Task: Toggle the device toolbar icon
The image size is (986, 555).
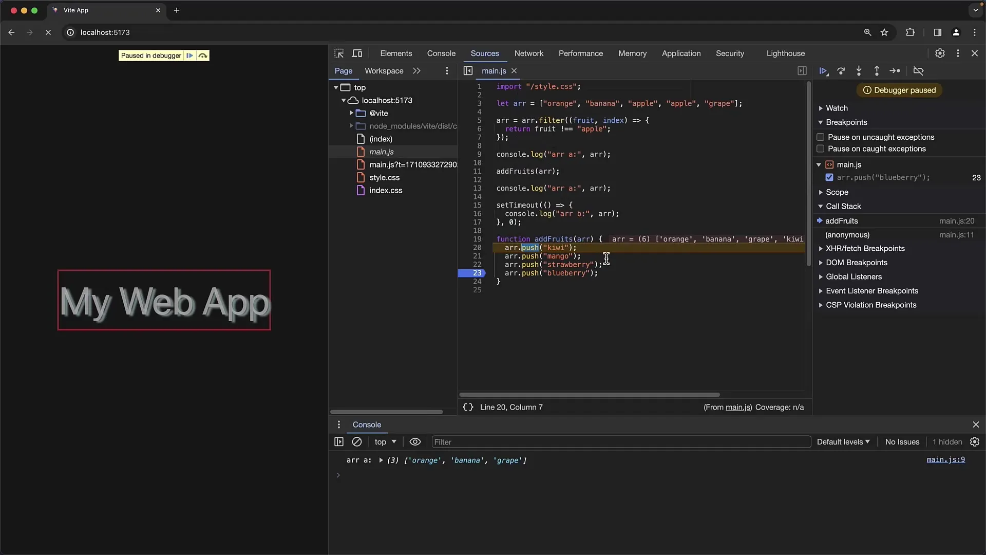Action: click(x=357, y=53)
